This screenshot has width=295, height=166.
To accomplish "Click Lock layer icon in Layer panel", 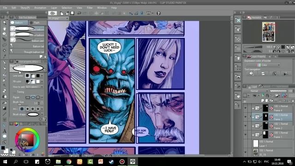I will point(267,95).
